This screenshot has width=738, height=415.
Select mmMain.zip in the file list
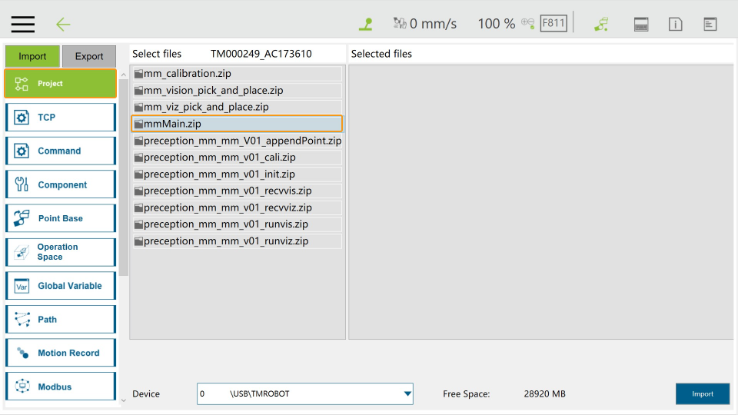[237, 124]
